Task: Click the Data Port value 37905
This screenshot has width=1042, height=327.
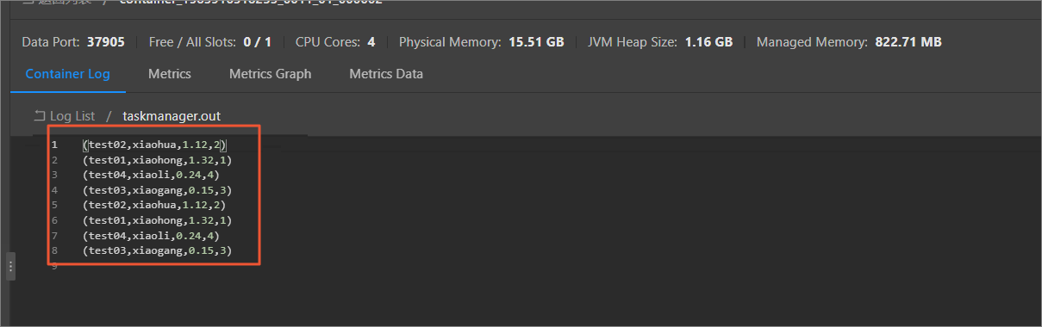Action: (106, 41)
